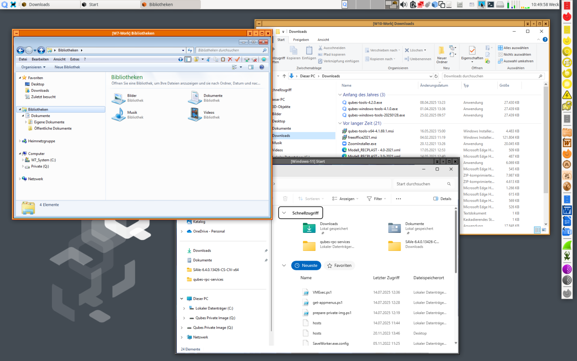Open the Extras menu in the W7 window
577x361 pixels.
[75, 59]
